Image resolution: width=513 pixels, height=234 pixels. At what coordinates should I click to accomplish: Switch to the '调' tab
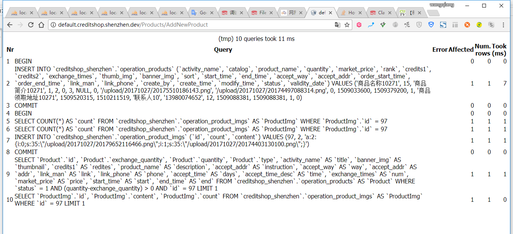tap(233, 12)
